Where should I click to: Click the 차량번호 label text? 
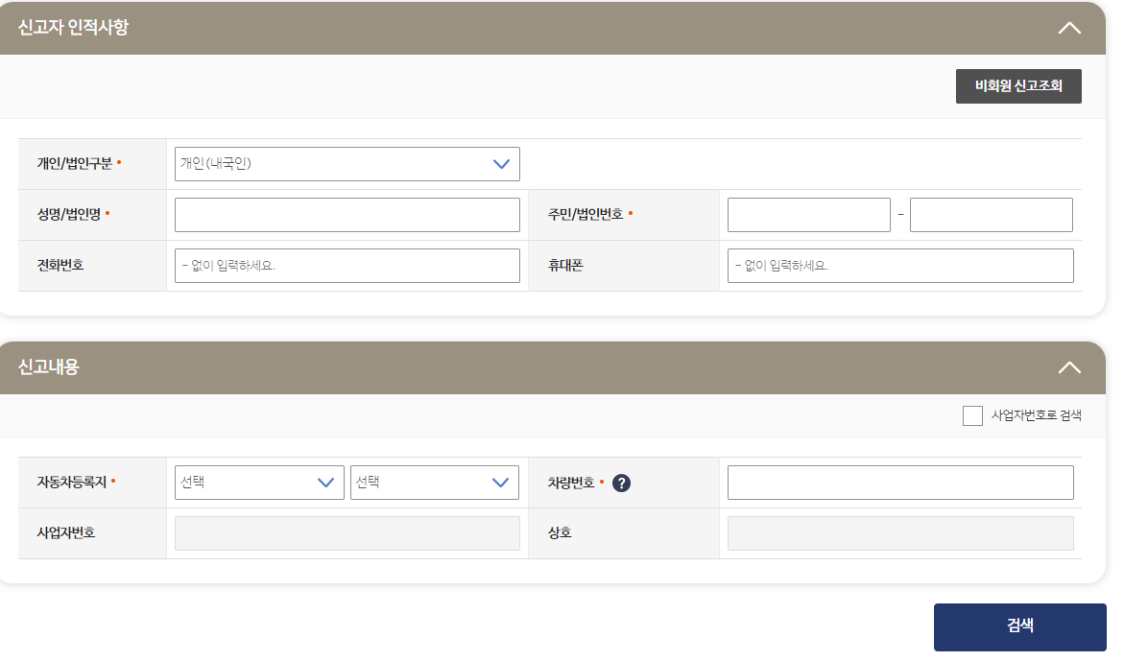tap(570, 484)
